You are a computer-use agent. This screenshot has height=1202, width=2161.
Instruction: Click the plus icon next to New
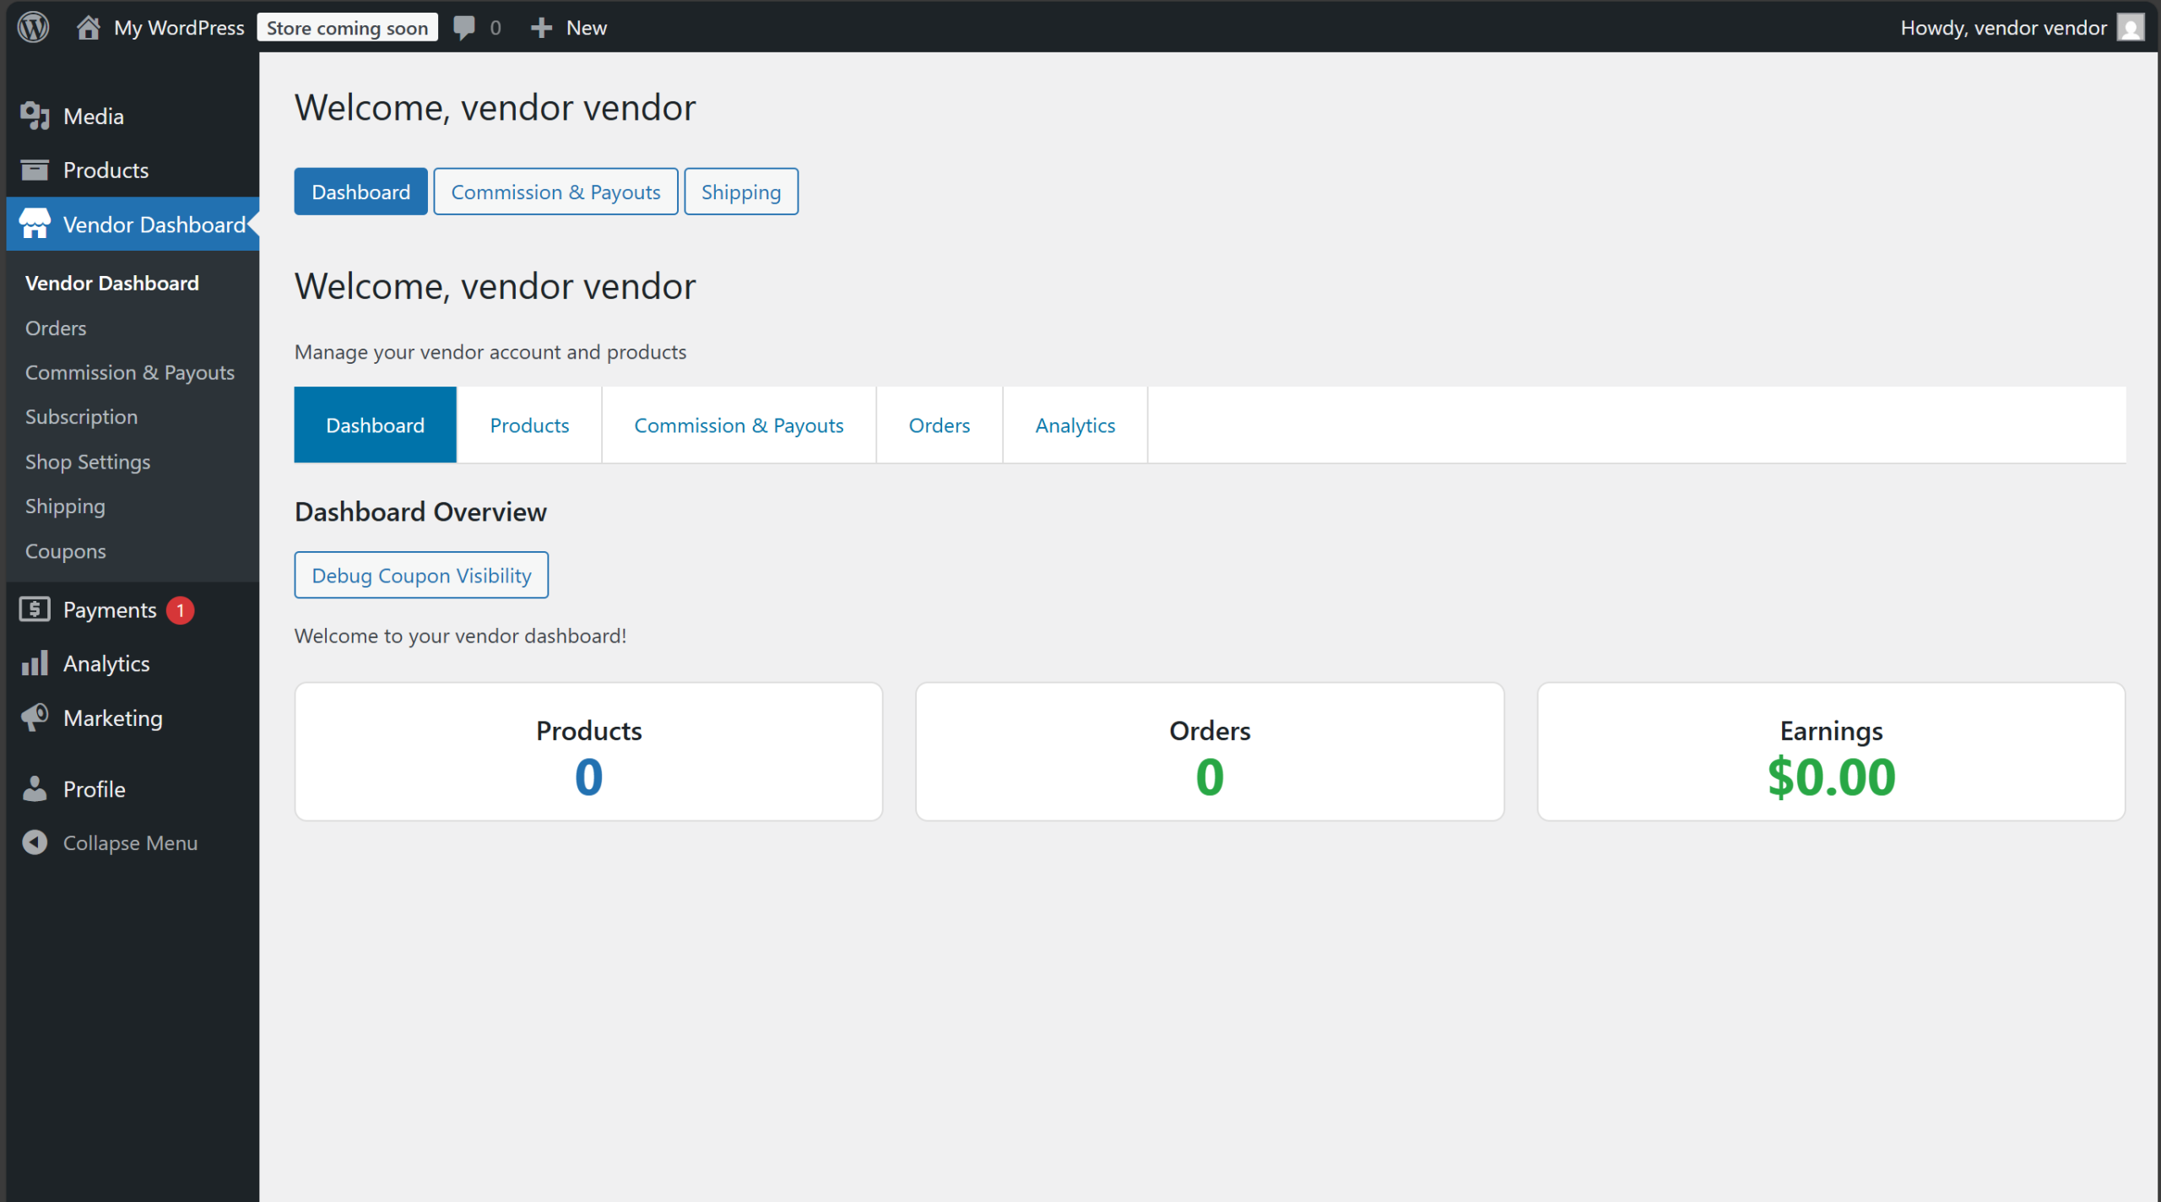click(541, 28)
